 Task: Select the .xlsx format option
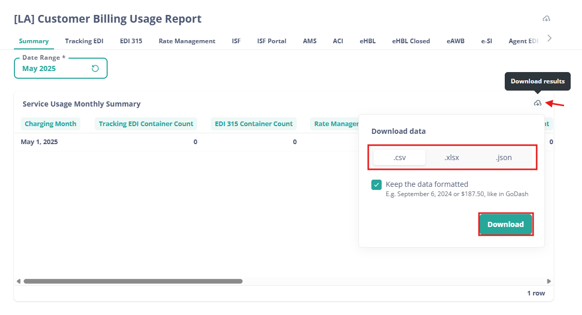tap(452, 157)
